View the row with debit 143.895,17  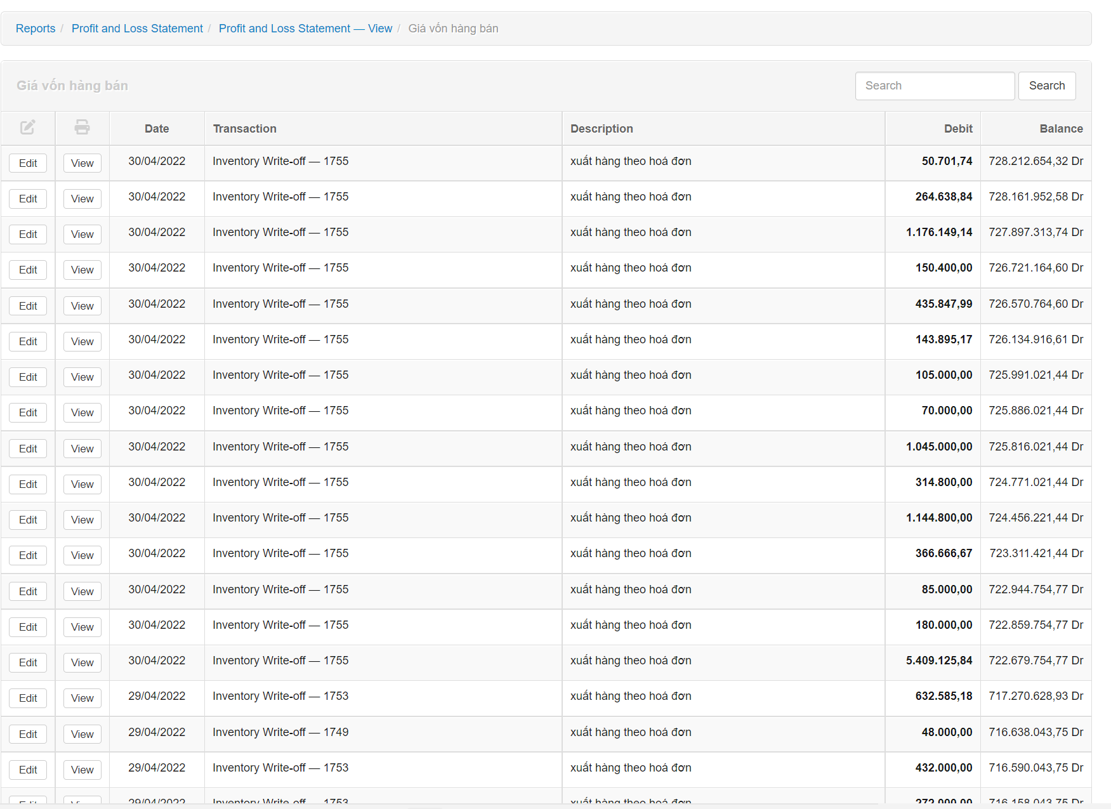82,341
